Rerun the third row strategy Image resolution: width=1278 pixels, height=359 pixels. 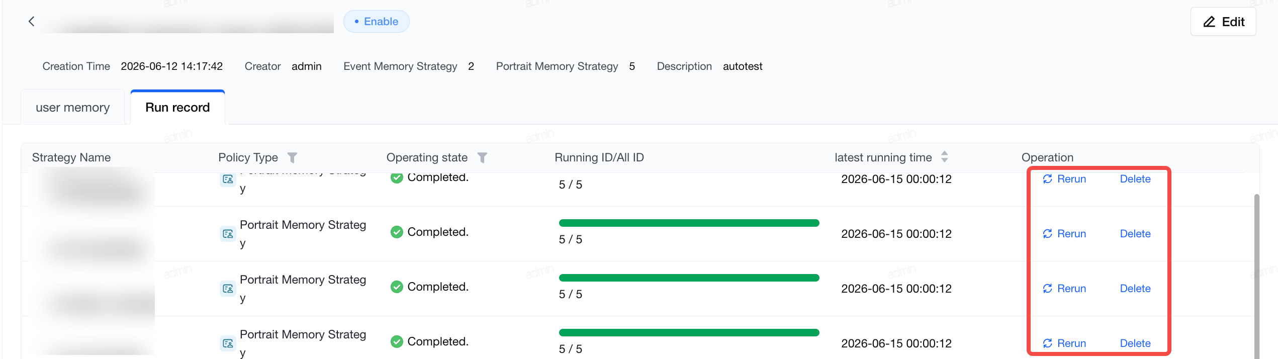pos(1064,289)
